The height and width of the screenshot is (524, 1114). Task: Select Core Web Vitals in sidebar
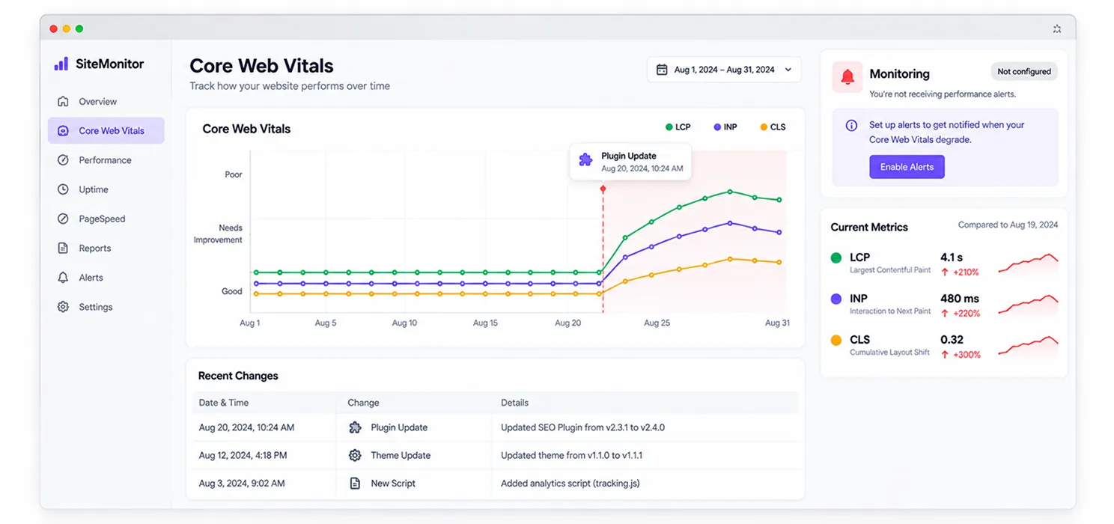point(106,130)
